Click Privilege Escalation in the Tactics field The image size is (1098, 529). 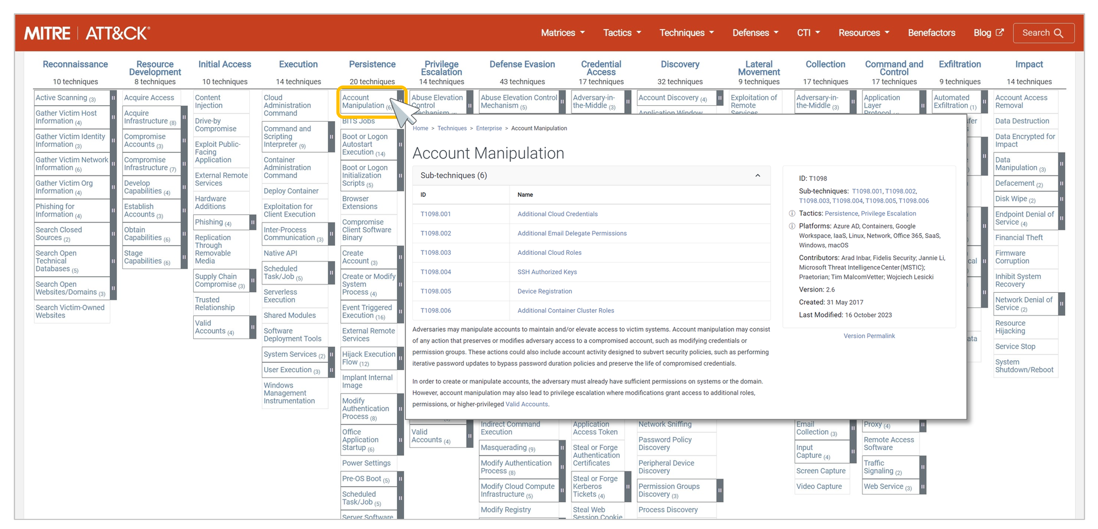[x=888, y=214]
